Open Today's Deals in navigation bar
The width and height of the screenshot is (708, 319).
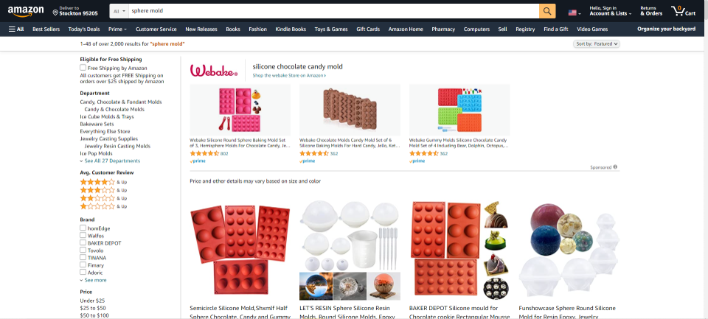tap(84, 29)
